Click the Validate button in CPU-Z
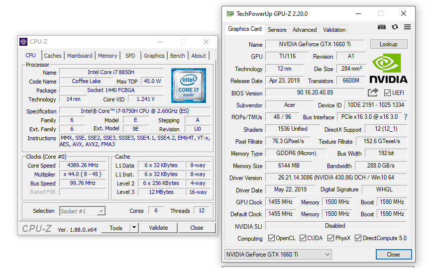The image size is (434, 268). 158,228
